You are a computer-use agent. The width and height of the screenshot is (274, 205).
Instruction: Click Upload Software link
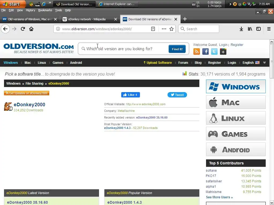[157, 62]
